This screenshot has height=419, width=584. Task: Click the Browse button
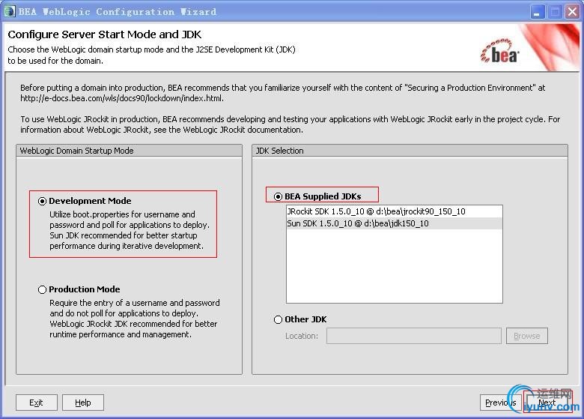(x=526, y=336)
